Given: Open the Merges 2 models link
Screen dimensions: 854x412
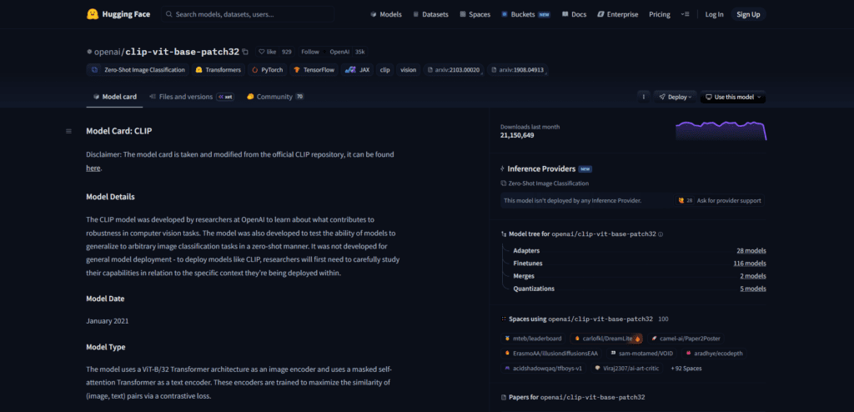Looking at the screenshot, I should click(753, 276).
